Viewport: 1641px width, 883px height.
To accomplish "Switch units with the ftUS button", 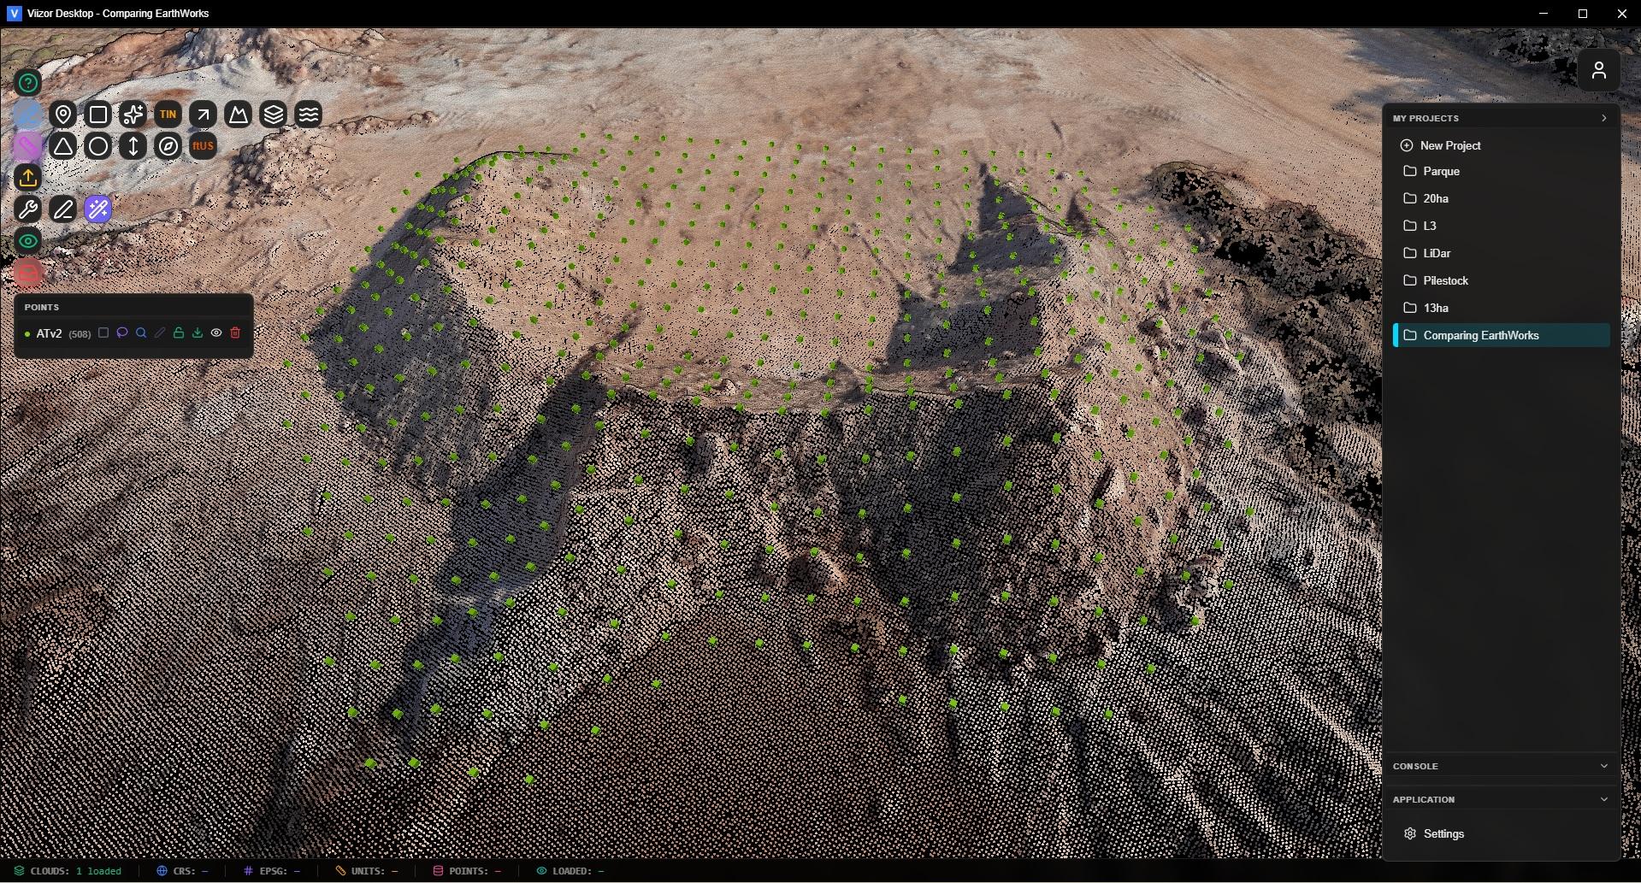I will 203,146.
